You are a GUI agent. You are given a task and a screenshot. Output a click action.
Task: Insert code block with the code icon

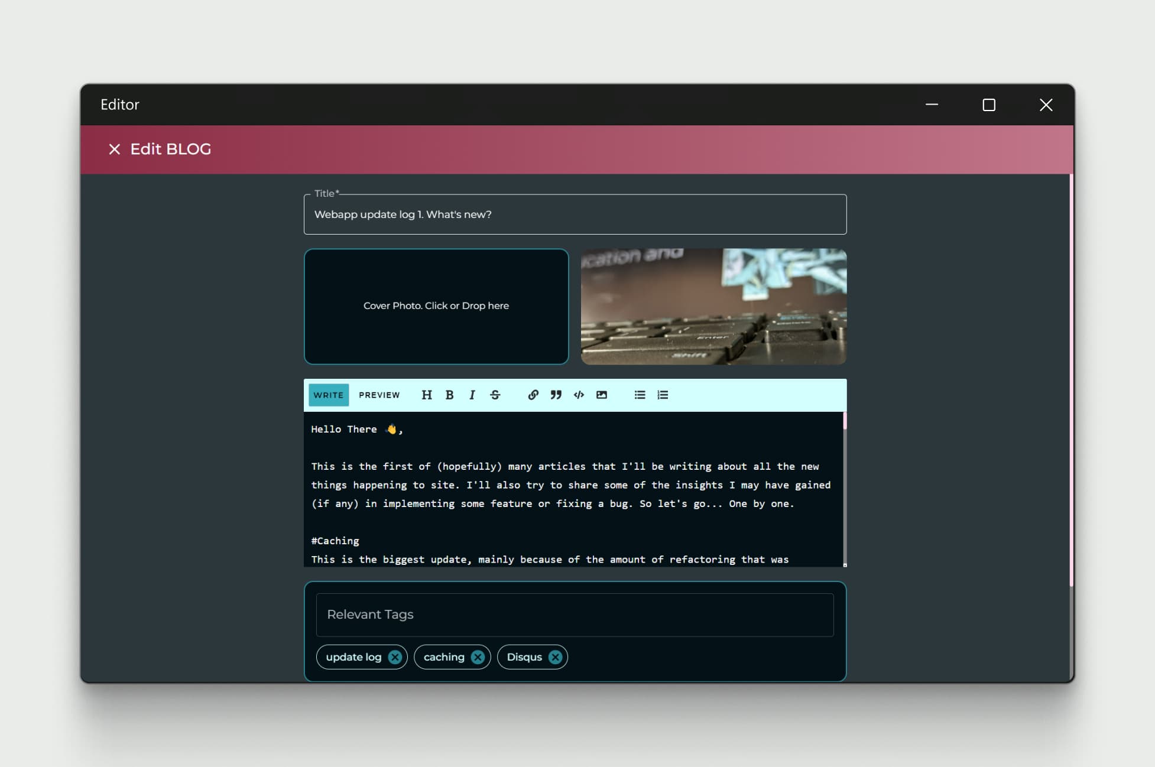point(579,395)
